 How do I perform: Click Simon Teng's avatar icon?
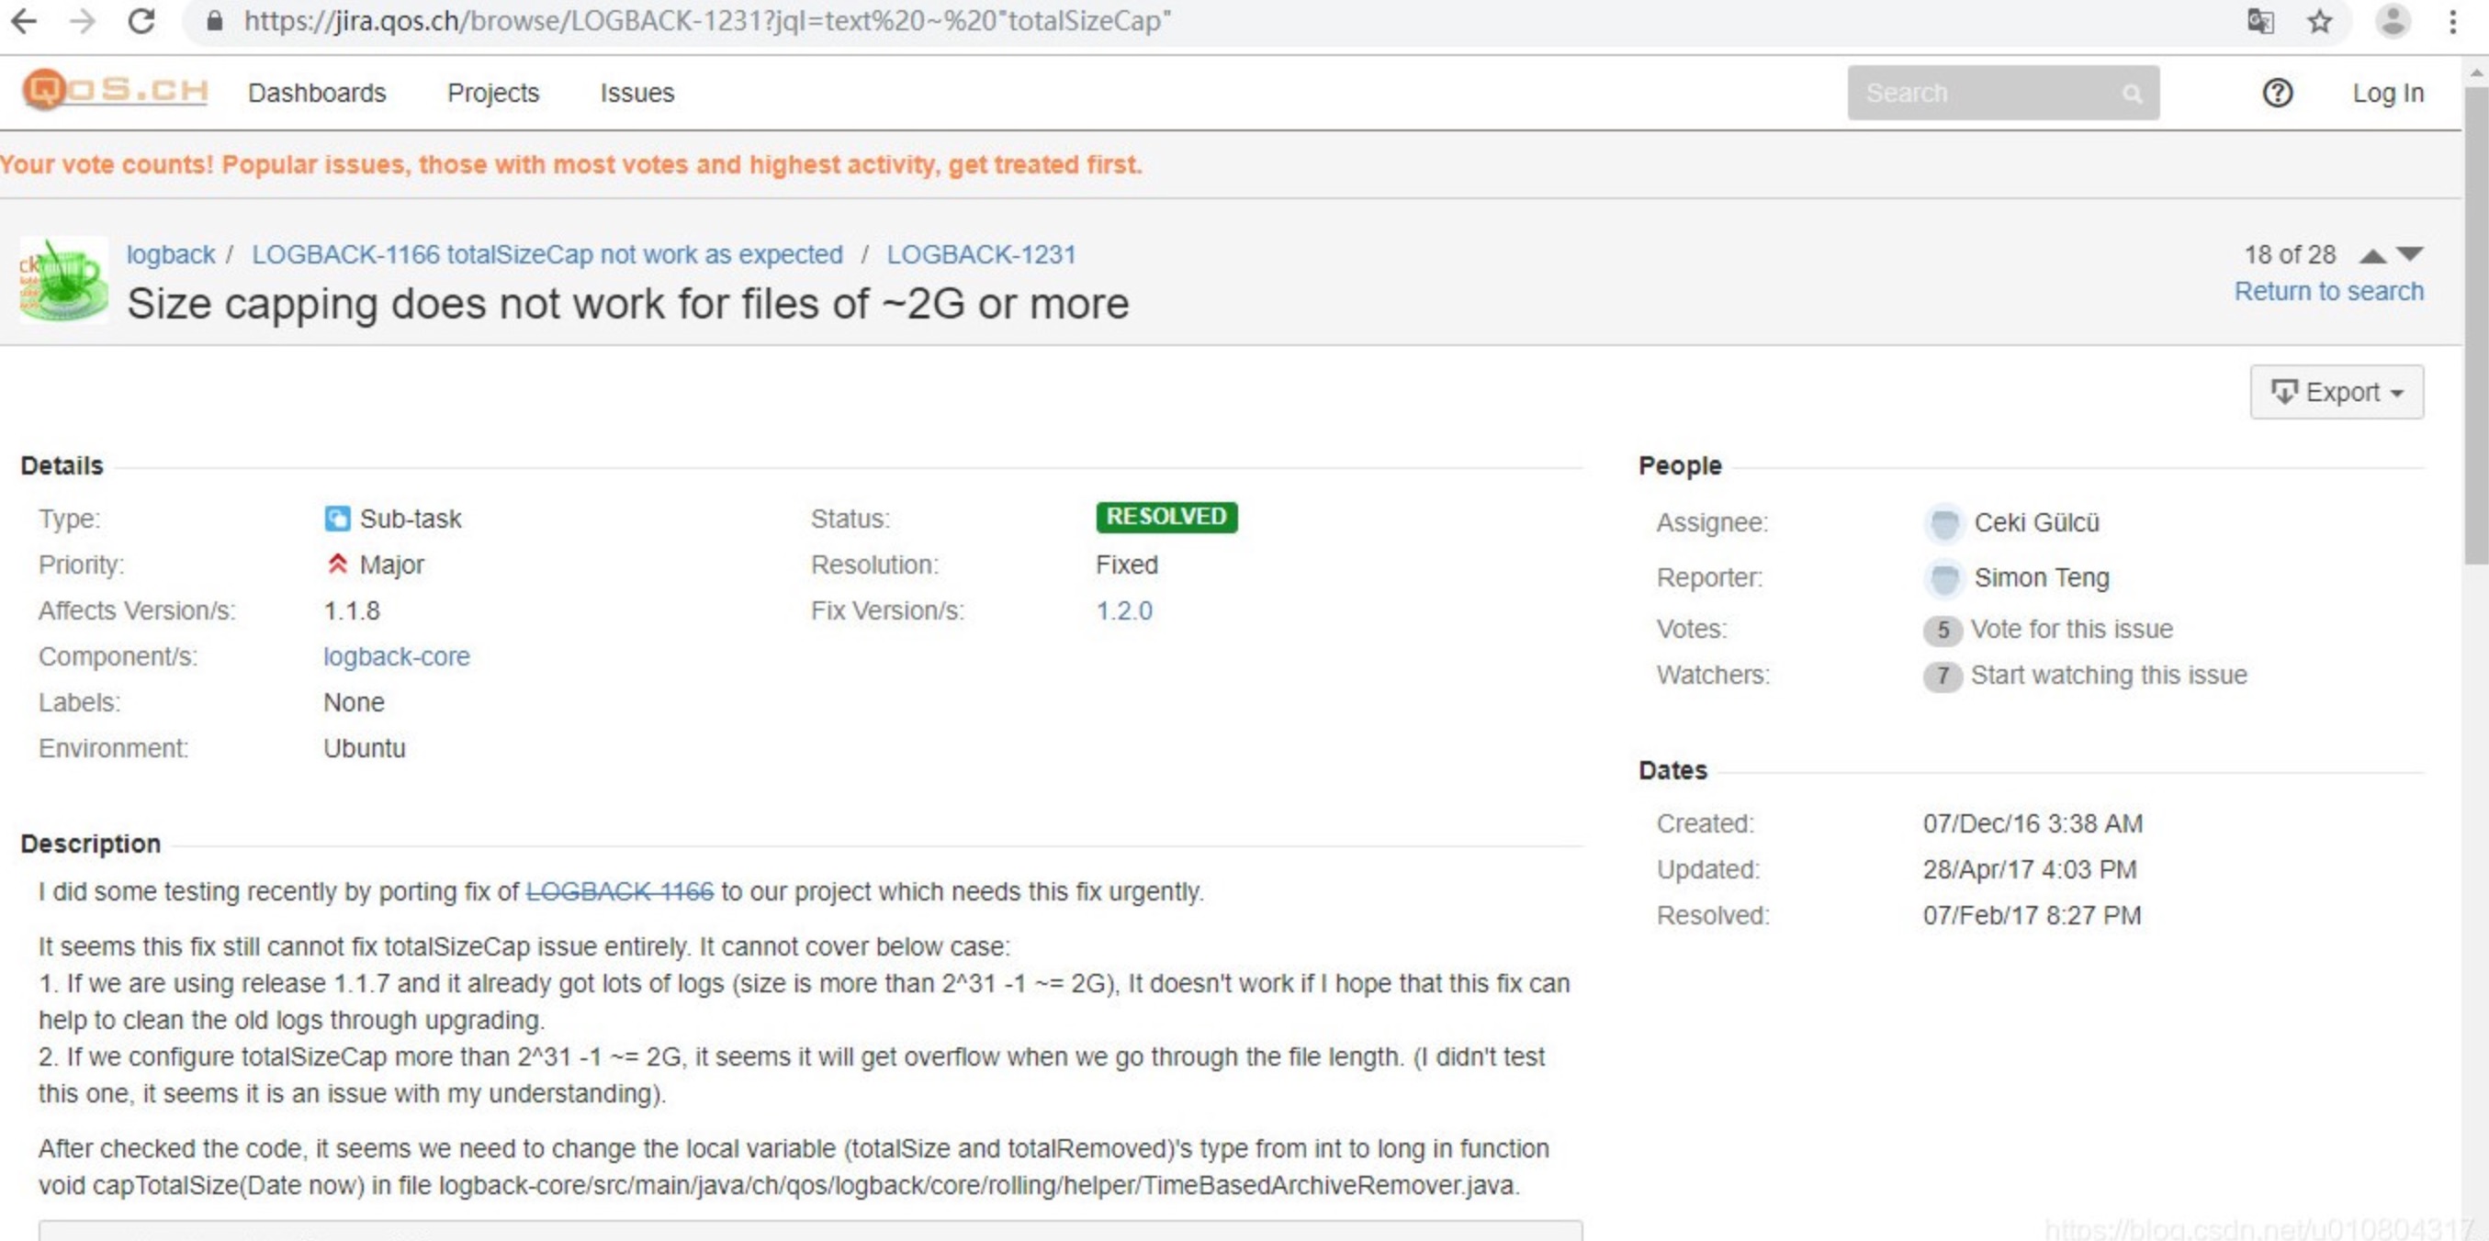(x=1944, y=577)
